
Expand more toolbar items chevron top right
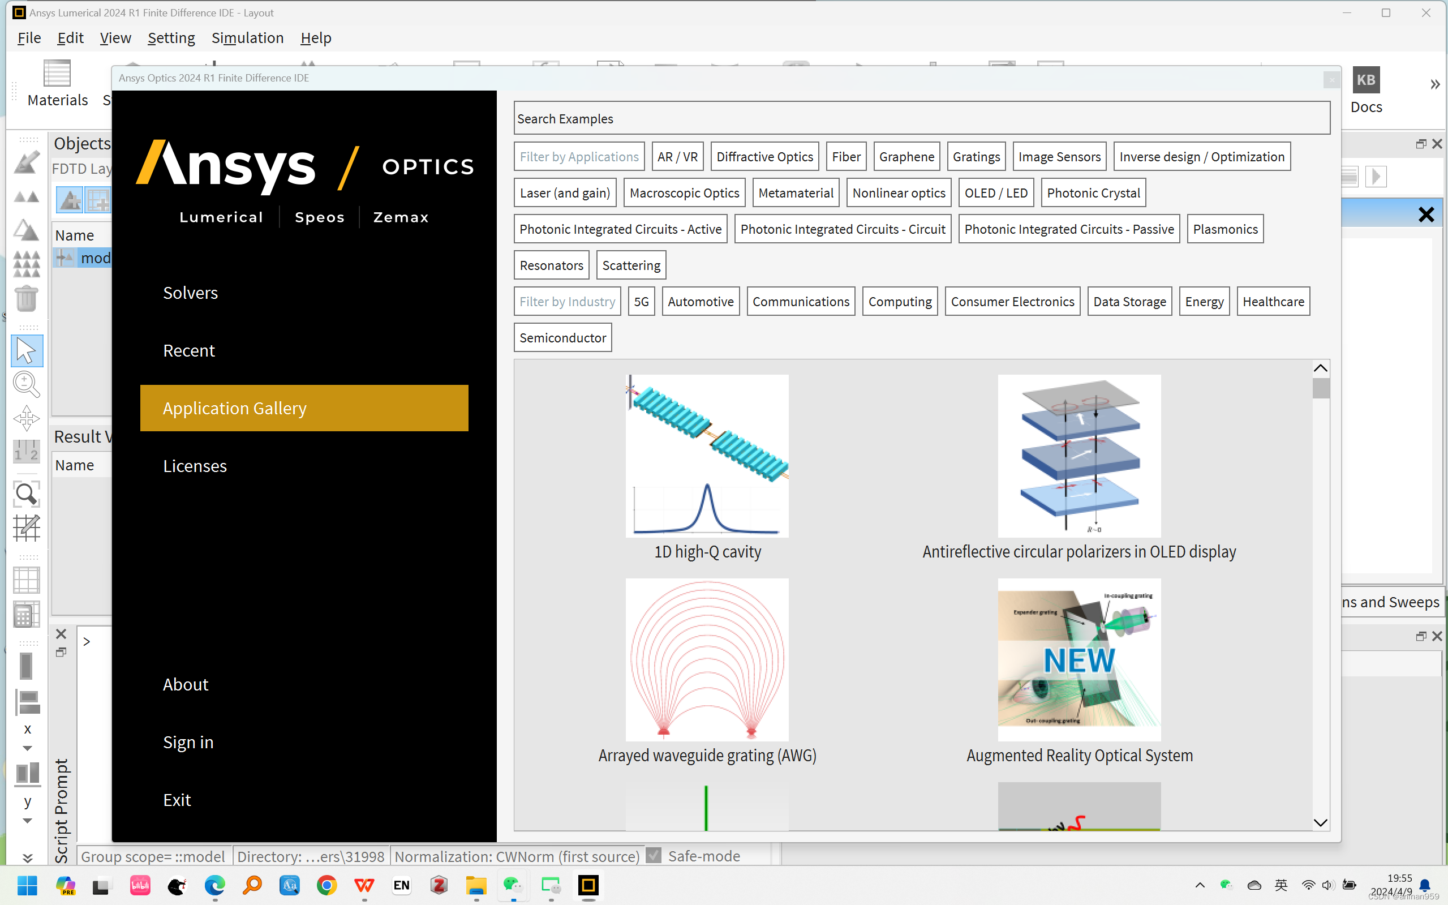point(1435,84)
